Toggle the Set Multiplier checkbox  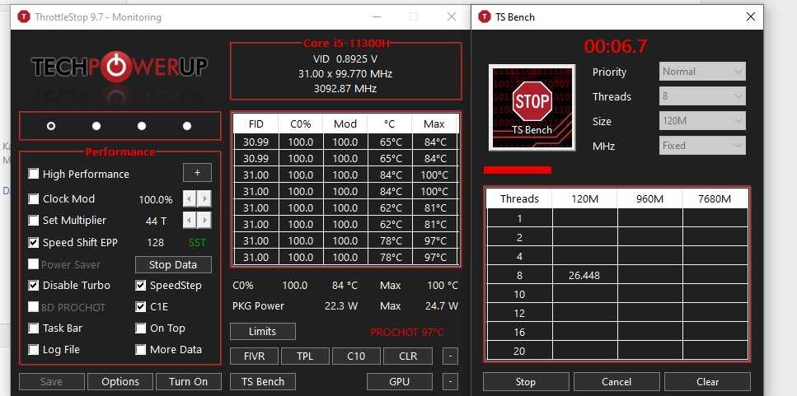(x=34, y=221)
